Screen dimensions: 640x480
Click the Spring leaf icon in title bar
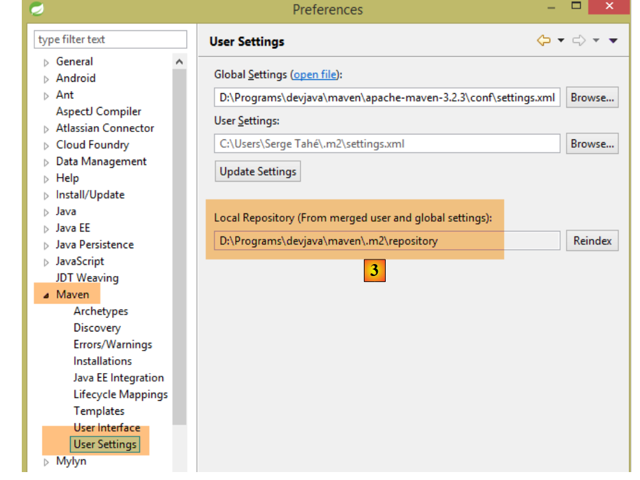[x=38, y=9]
